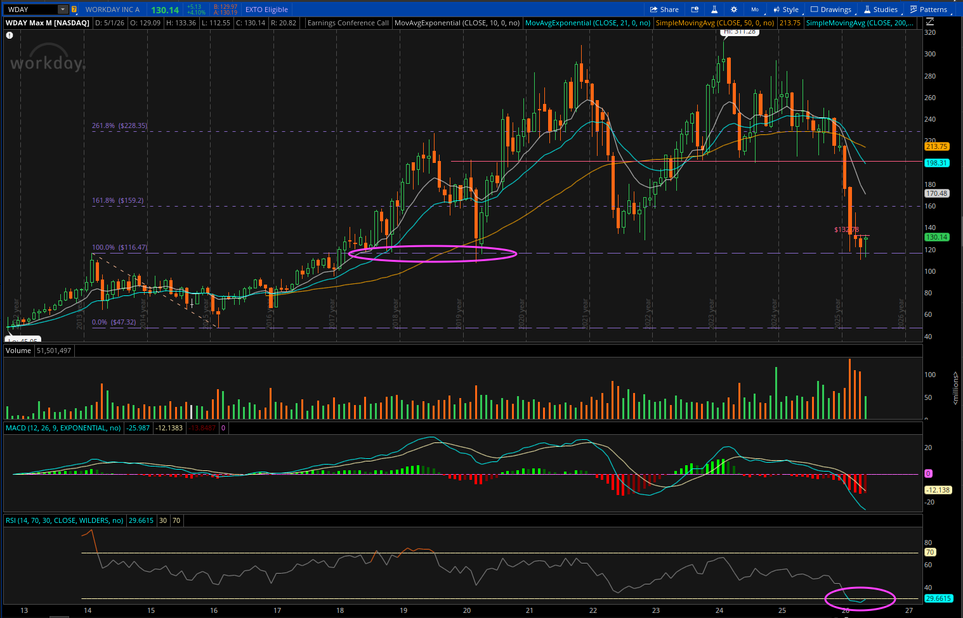The image size is (963, 618).
Task: Select the MovAvgExponential (CLOSE, 21, 0, no) study label
Action: click(x=588, y=23)
